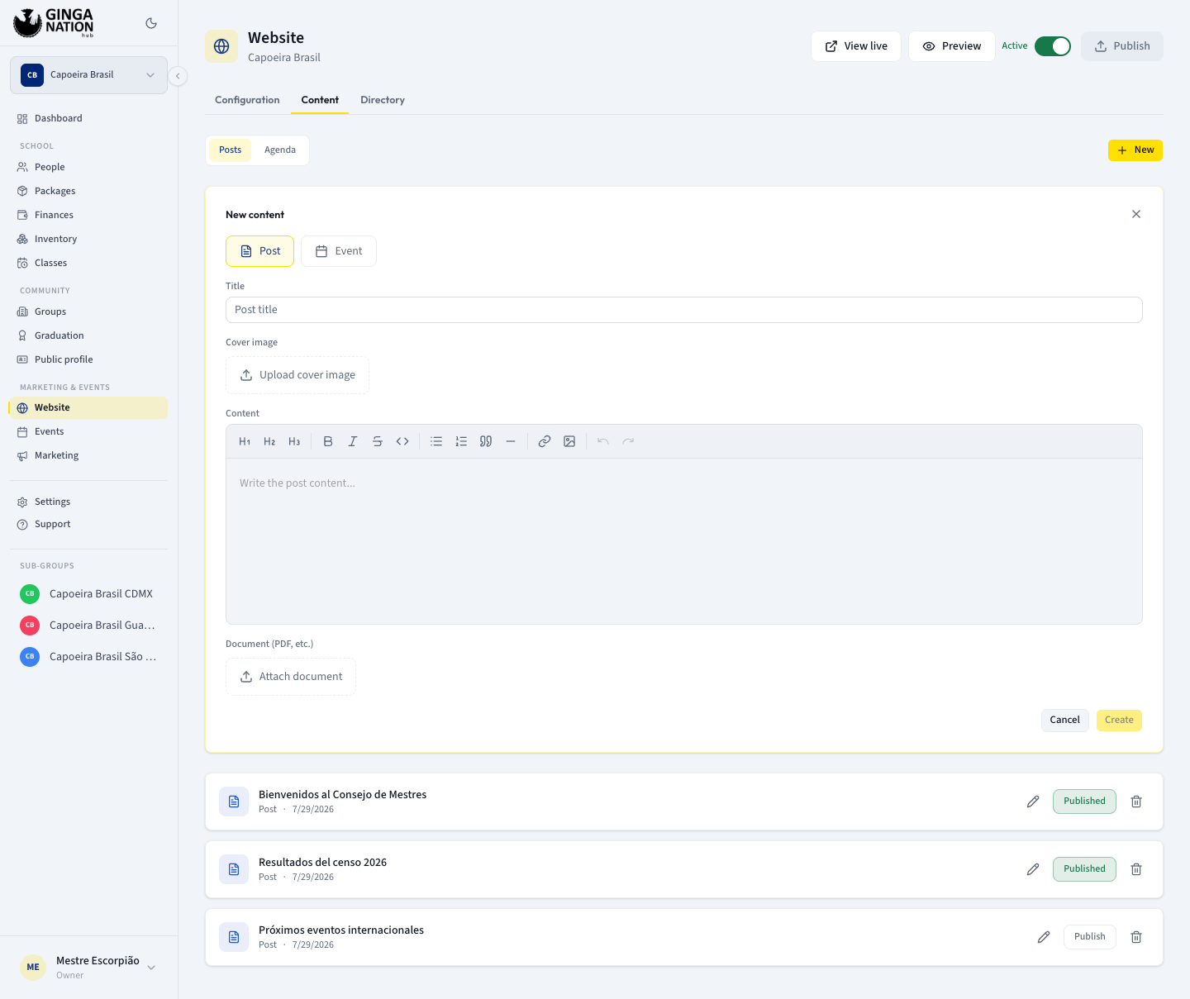Click the top Publish website button
This screenshot has height=999, width=1190.
(x=1122, y=46)
